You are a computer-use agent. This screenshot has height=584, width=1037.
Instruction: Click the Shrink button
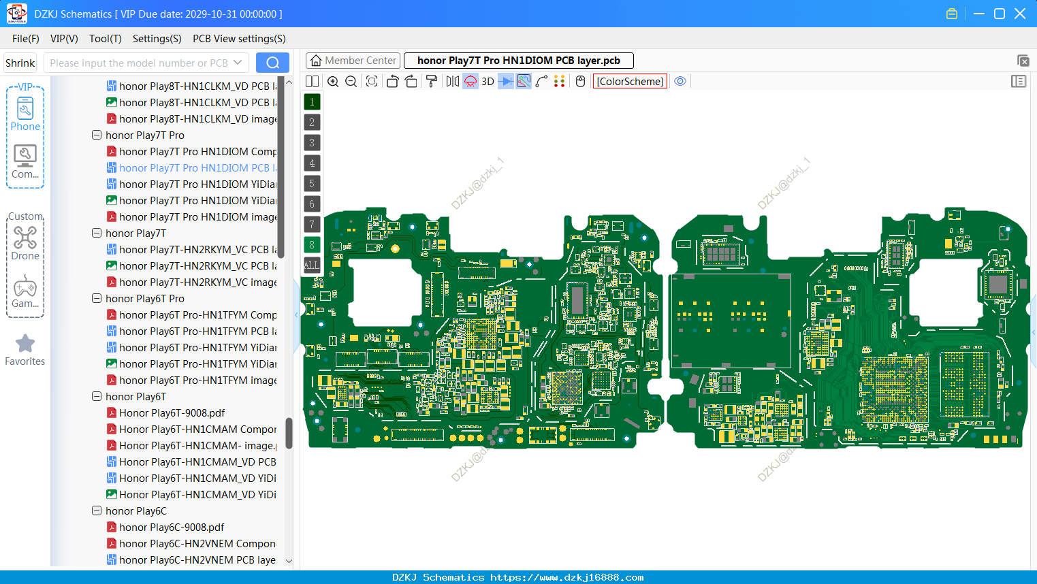[20, 63]
